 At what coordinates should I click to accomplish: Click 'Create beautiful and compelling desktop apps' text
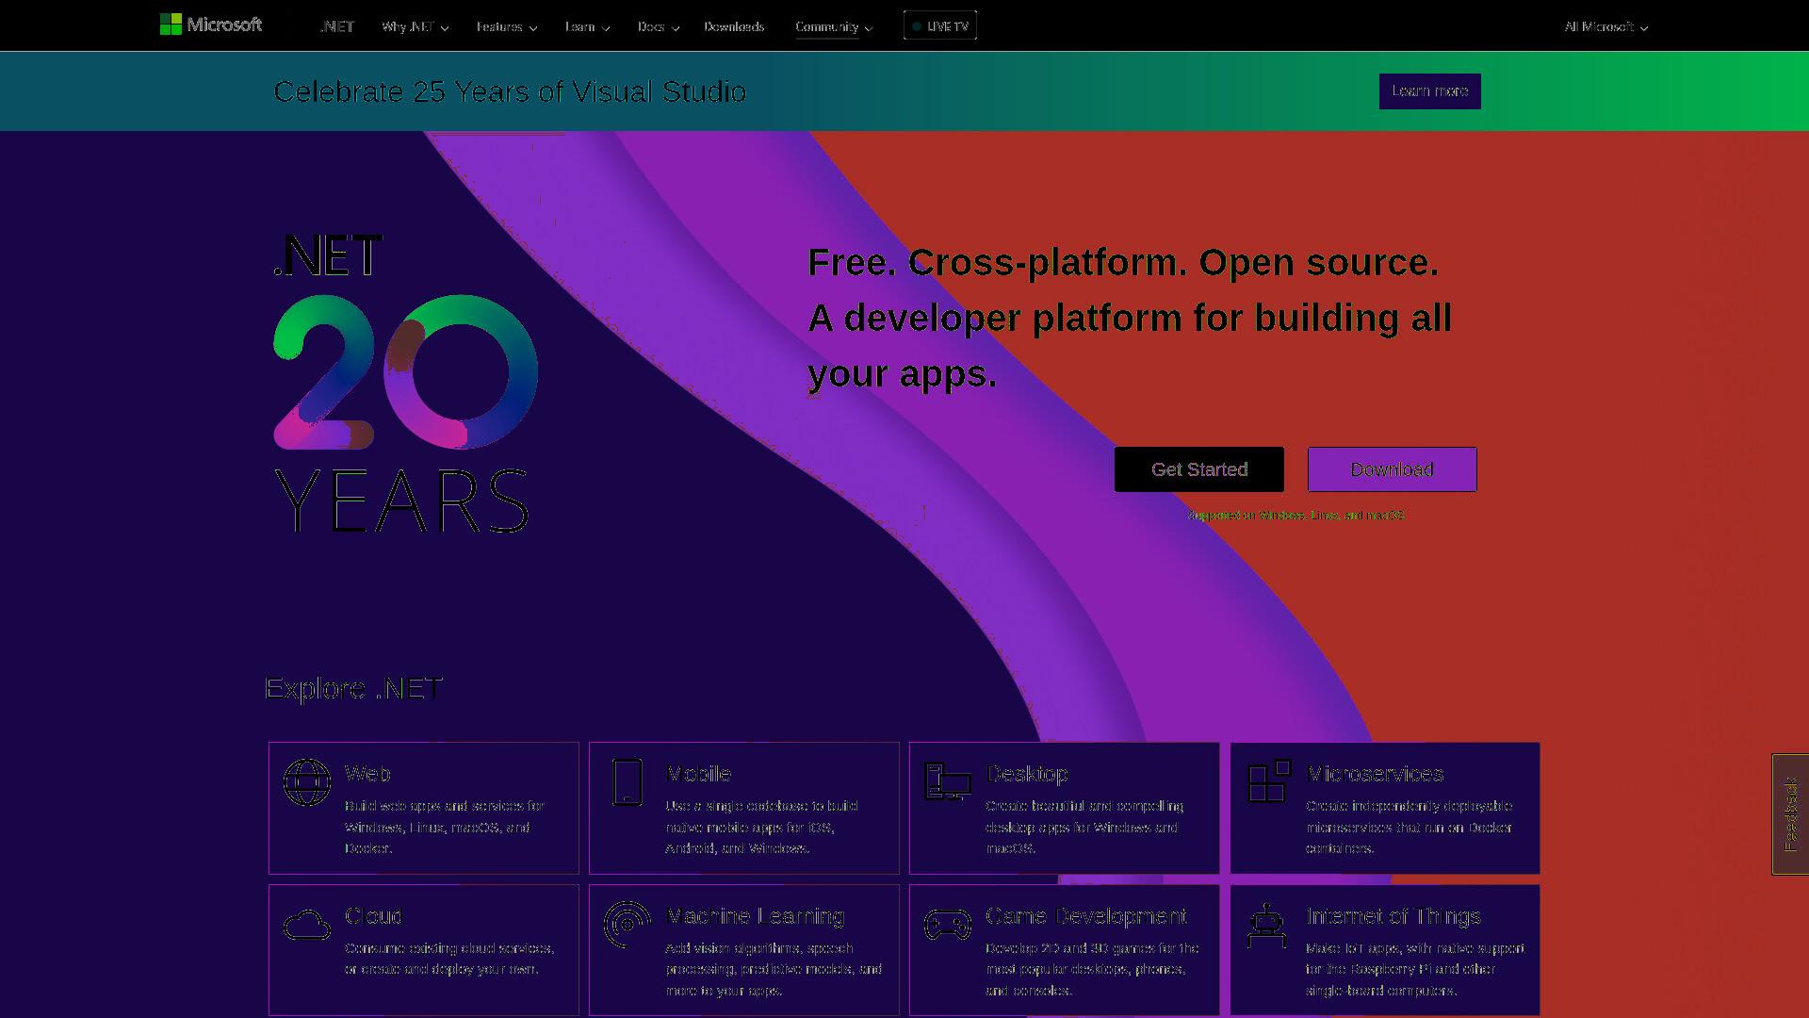click(x=1084, y=827)
